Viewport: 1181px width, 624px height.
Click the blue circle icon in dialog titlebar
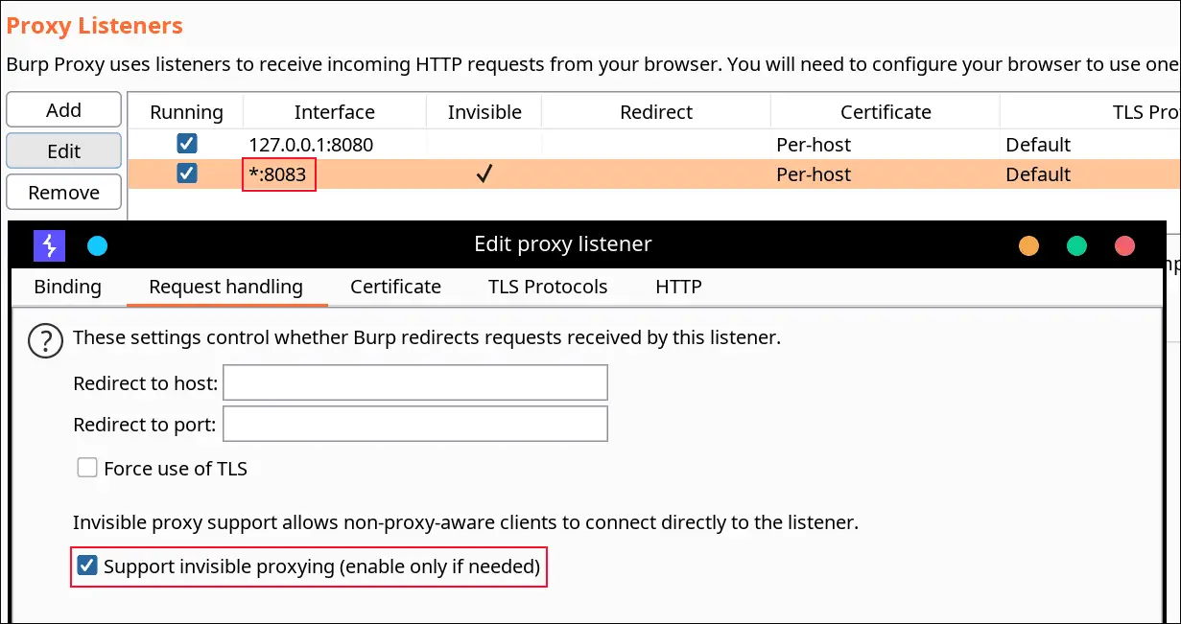click(97, 246)
